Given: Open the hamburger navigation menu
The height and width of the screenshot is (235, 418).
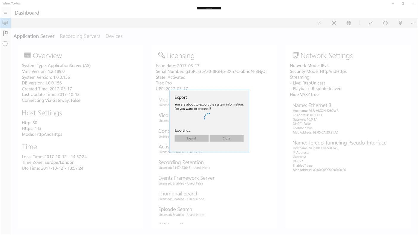Looking at the screenshot, I should point(5,12).
